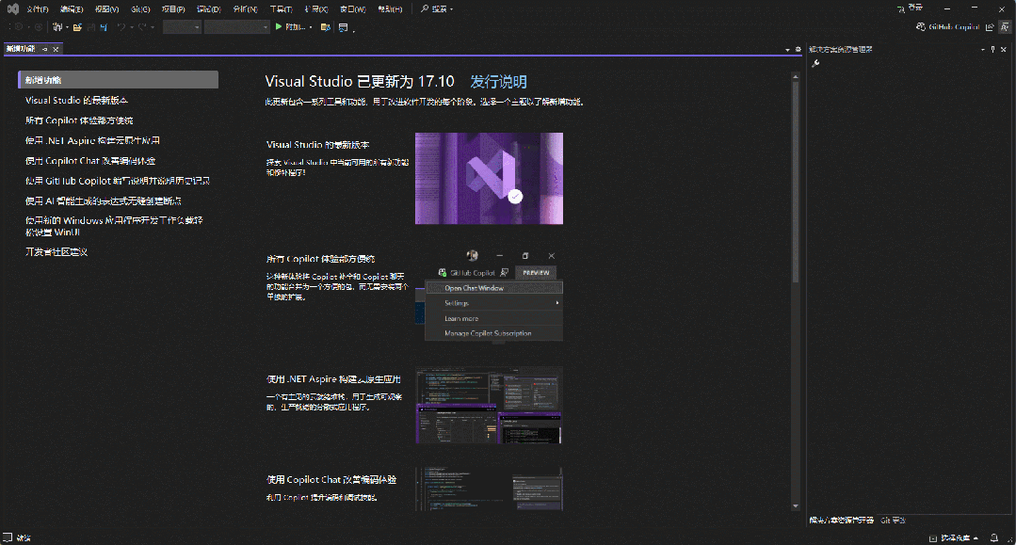The height and width of the screenshot is (545, 1016).
Task: Expand the solution configuration combo box
Action: point(182,27)
